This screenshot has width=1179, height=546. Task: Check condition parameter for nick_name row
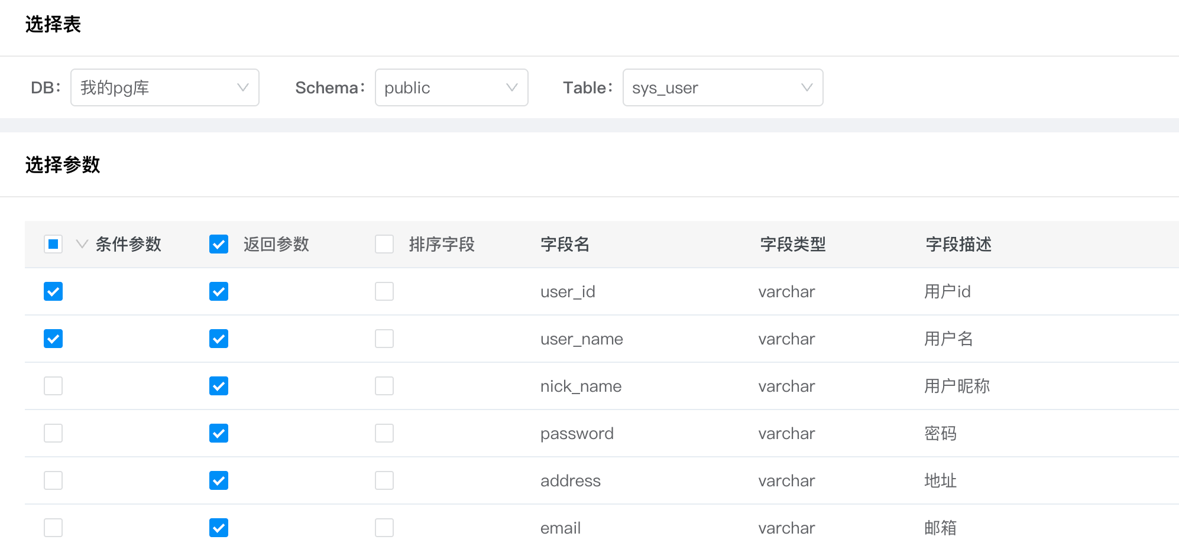53,386
